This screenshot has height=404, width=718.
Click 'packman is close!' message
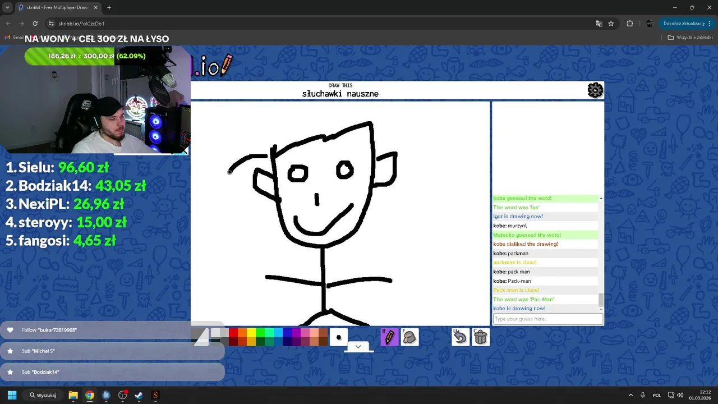click(x=515, y=263)
